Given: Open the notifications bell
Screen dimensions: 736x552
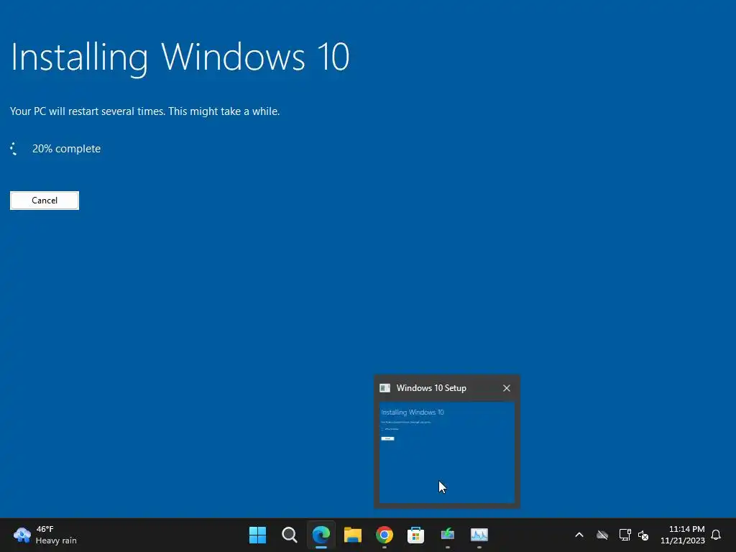Looking at the screenshot, I should (x=716, y=535).
